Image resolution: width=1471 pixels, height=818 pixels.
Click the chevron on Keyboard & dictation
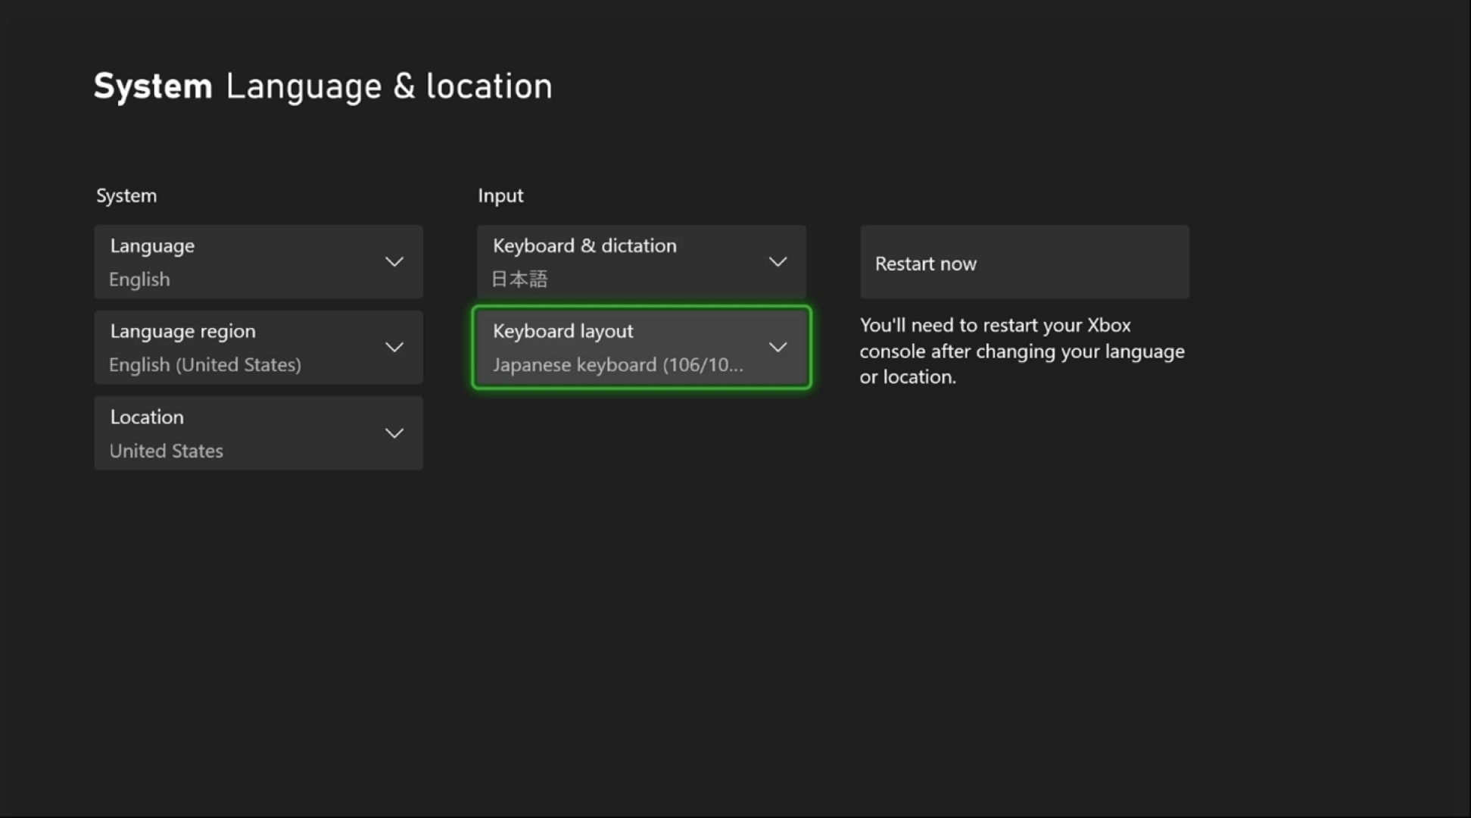[778, 262]
